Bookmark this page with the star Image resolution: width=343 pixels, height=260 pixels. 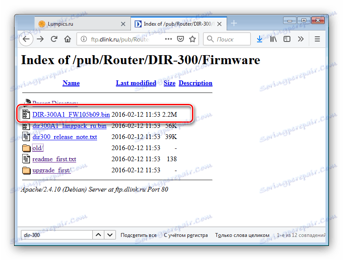tap(192, 39)
